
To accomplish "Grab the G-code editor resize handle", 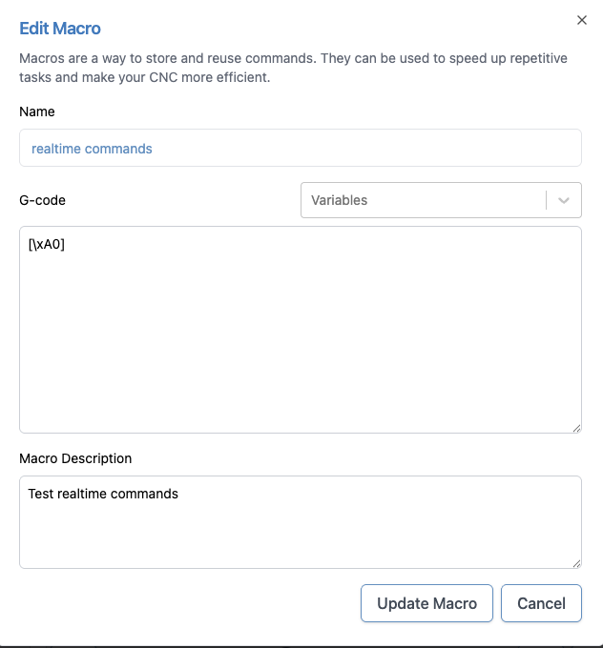I will (x=576, y=429).
